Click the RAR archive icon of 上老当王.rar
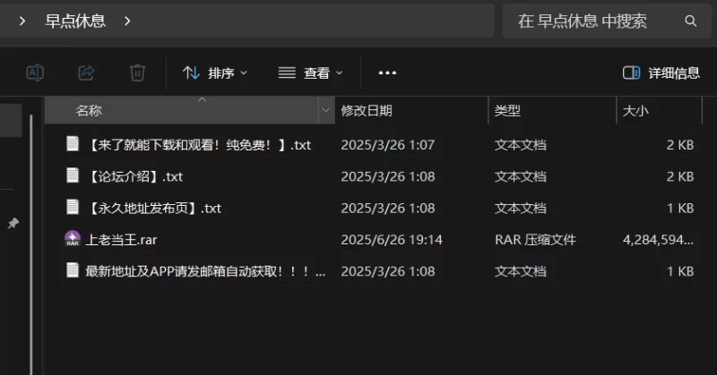 pos(73,239)
